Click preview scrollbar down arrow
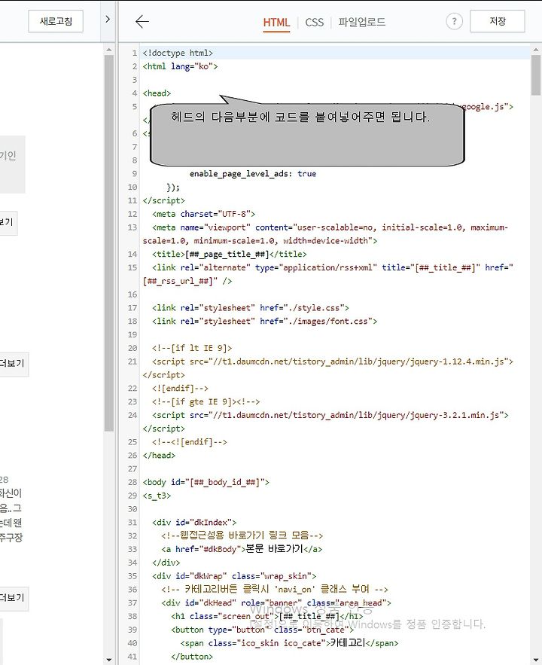 click(x=109, y=660)
